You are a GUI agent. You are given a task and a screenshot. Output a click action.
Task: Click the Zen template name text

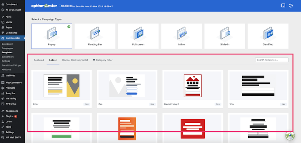(100, 104)
